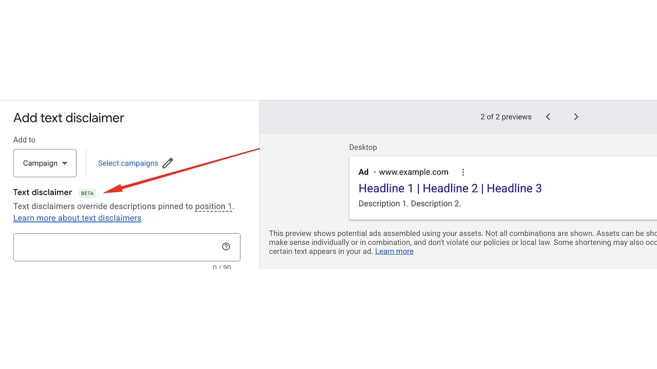Open Learn more about text disclaimers
Image resolution: width=657 pixels, height=369 pixels.
point(78,218)
